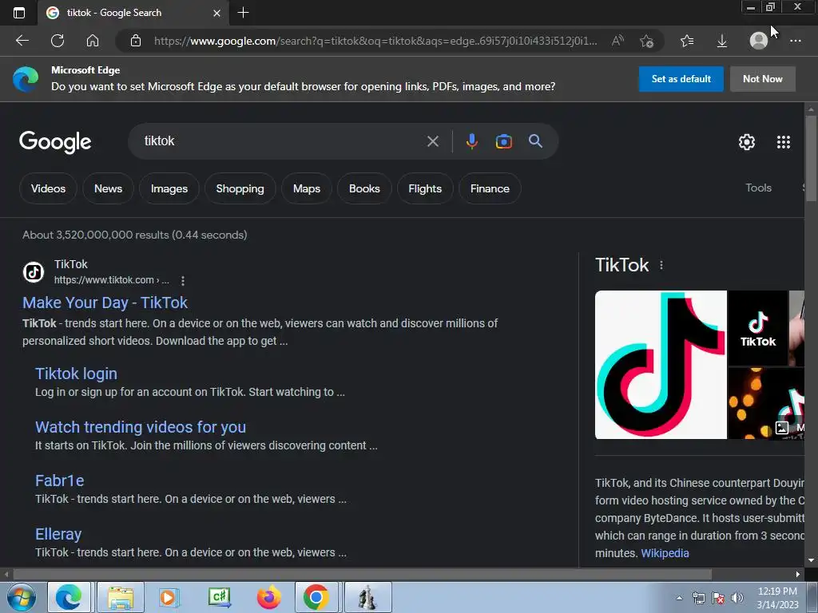This screenshot has width=818, height=613.
Task: Open the chess app taskbar icon
Action: pos(367,597)
